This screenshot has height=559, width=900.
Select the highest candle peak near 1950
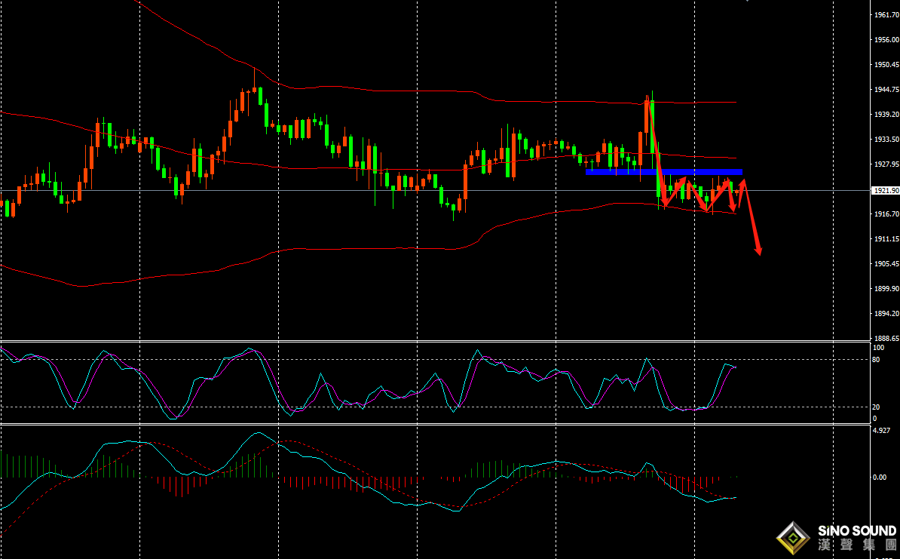255,83
